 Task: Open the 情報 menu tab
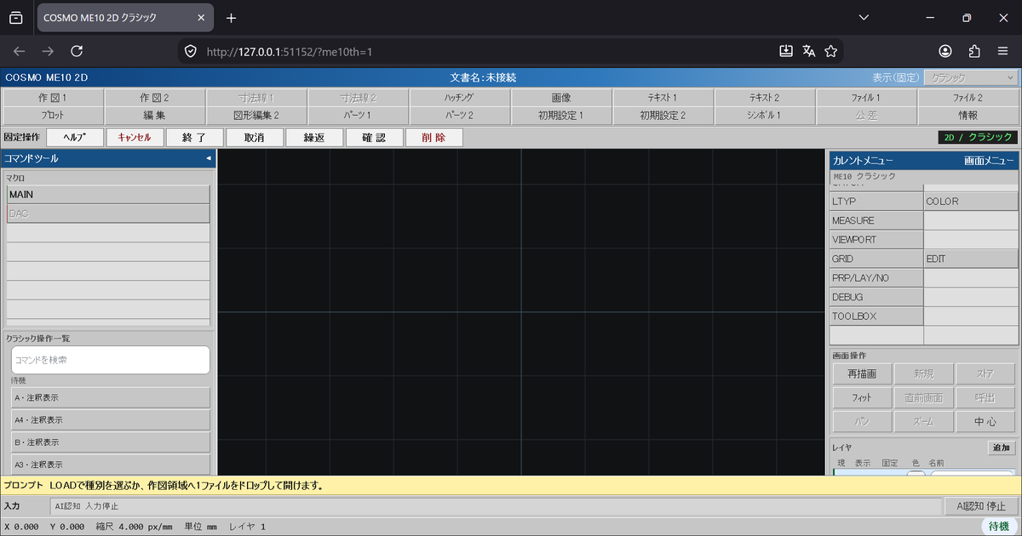coord(967,115)
